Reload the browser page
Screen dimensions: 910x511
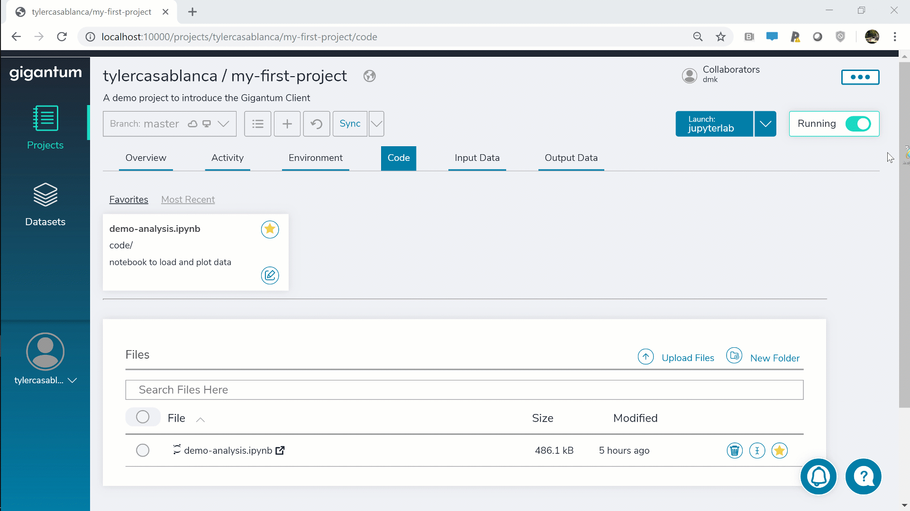click(62, 37)
